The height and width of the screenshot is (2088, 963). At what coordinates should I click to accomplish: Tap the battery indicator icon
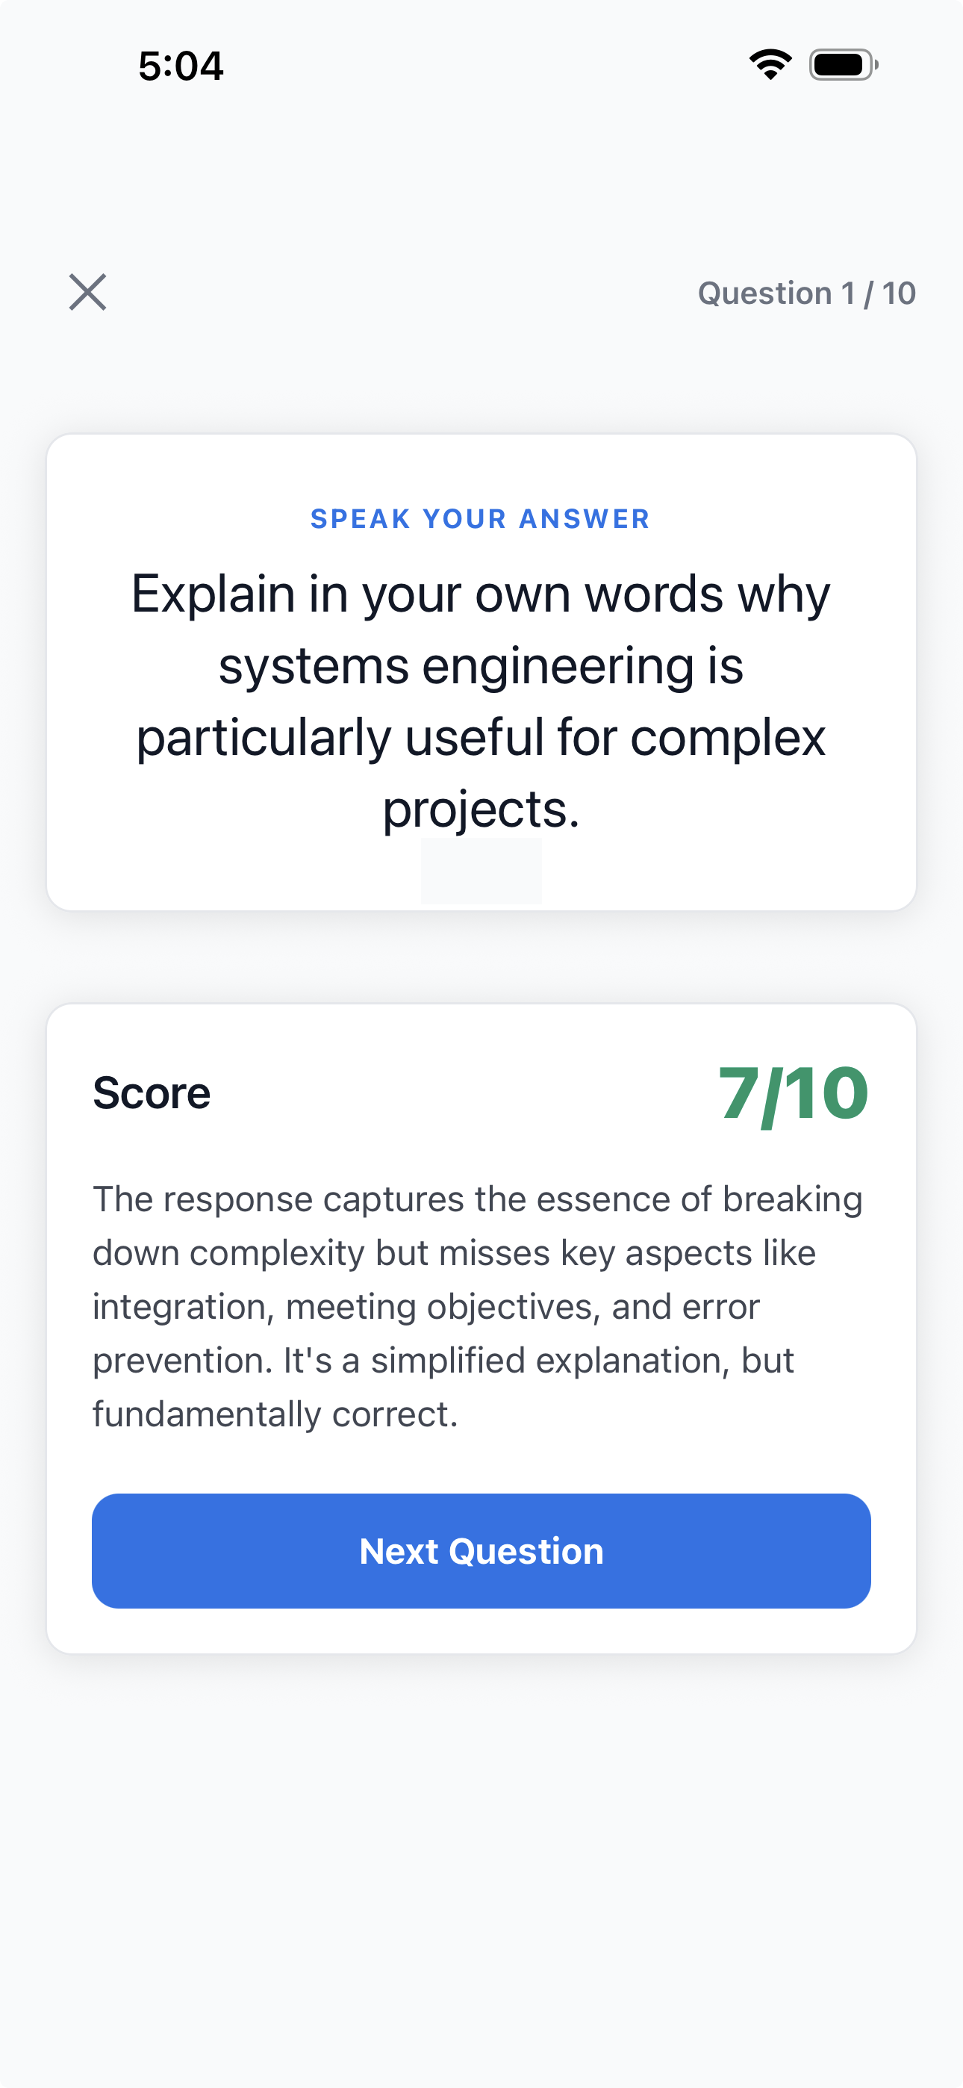843,65
